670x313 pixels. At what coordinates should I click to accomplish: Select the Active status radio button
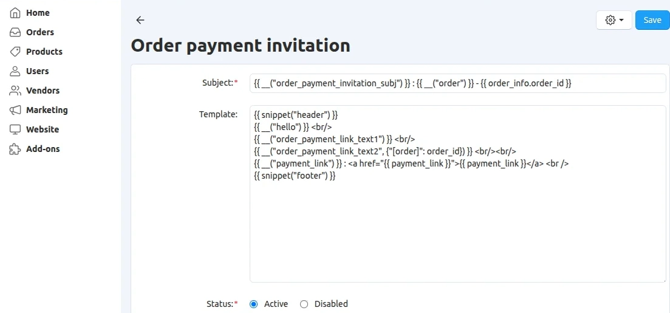pyautogui.click(x=254, y=304)
